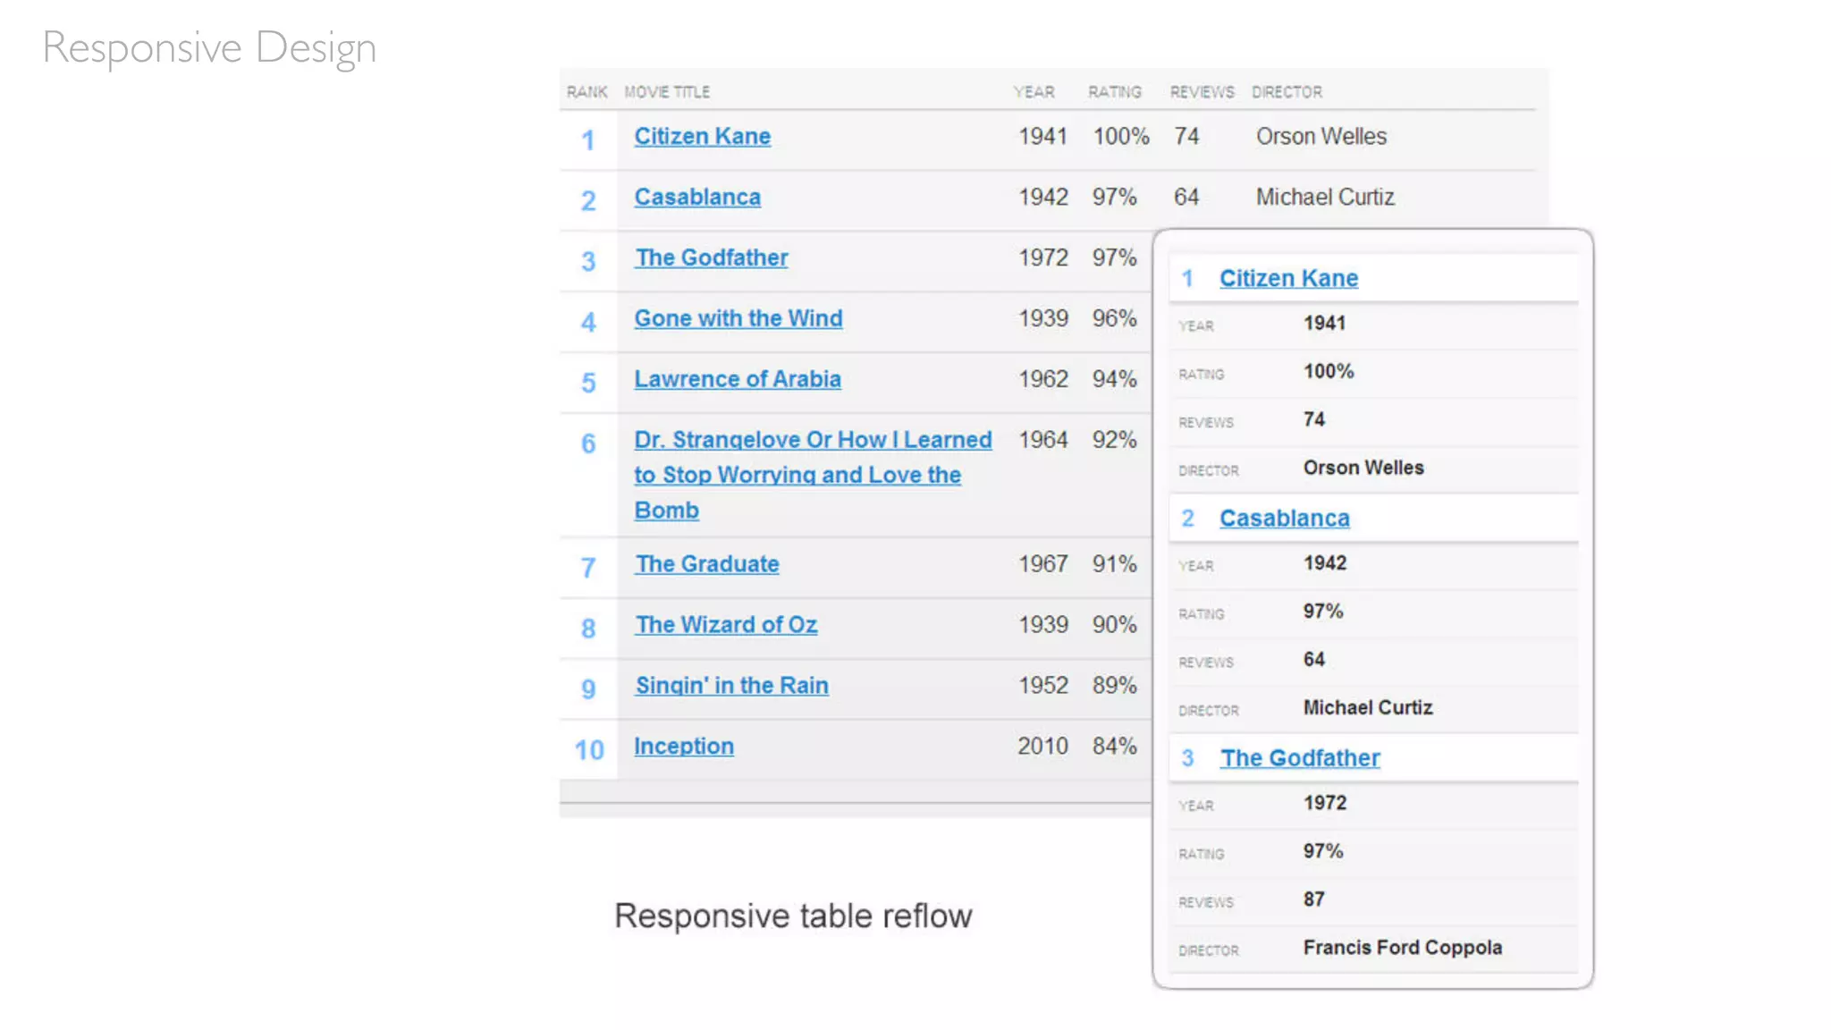
Task: Select reviews value 74 in Citizen Kane card
Action: [x=1314, y=420]
